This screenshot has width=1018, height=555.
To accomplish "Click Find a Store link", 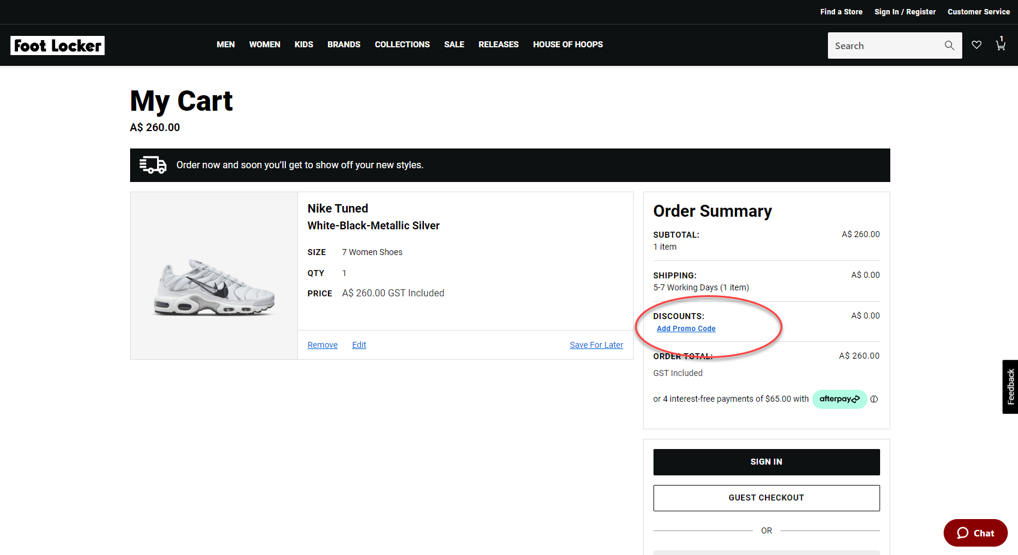I will click(841, 12).
